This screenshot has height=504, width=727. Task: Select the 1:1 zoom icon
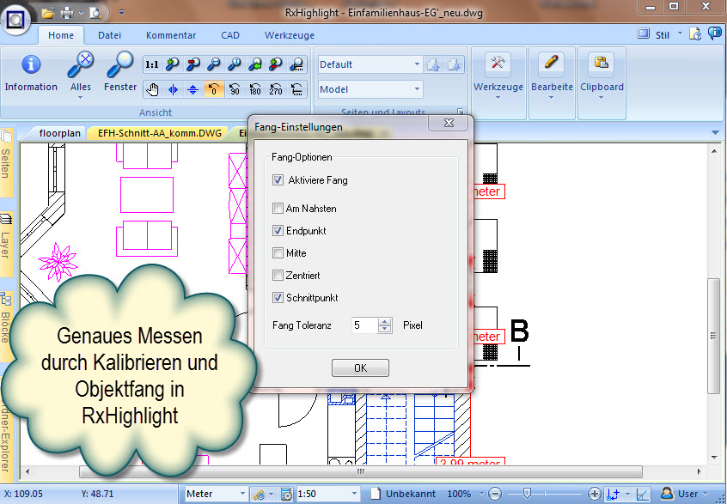(151, 64)
